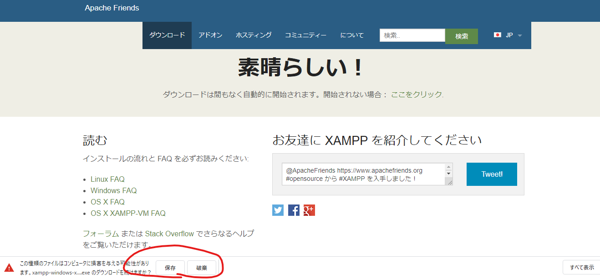The image size is (600, 279).
Task: Open the Linux FAQ link
Action: coord(107,179)
